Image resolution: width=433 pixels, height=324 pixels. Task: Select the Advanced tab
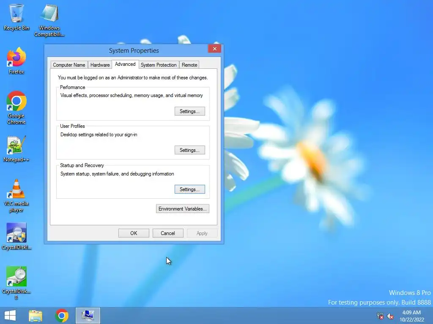[125, 64]
